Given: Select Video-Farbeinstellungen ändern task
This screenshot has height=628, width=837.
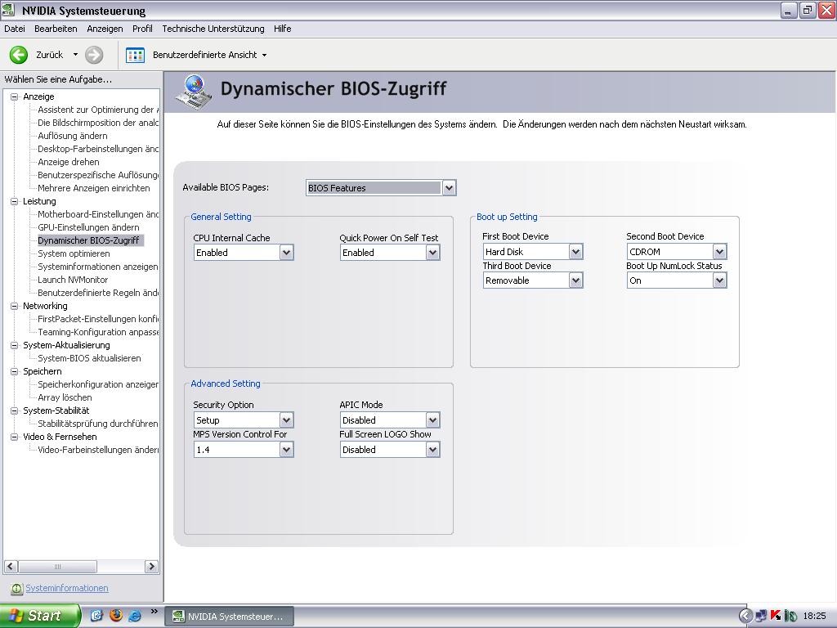Looking at the screenshot, I should pos(98,450).
